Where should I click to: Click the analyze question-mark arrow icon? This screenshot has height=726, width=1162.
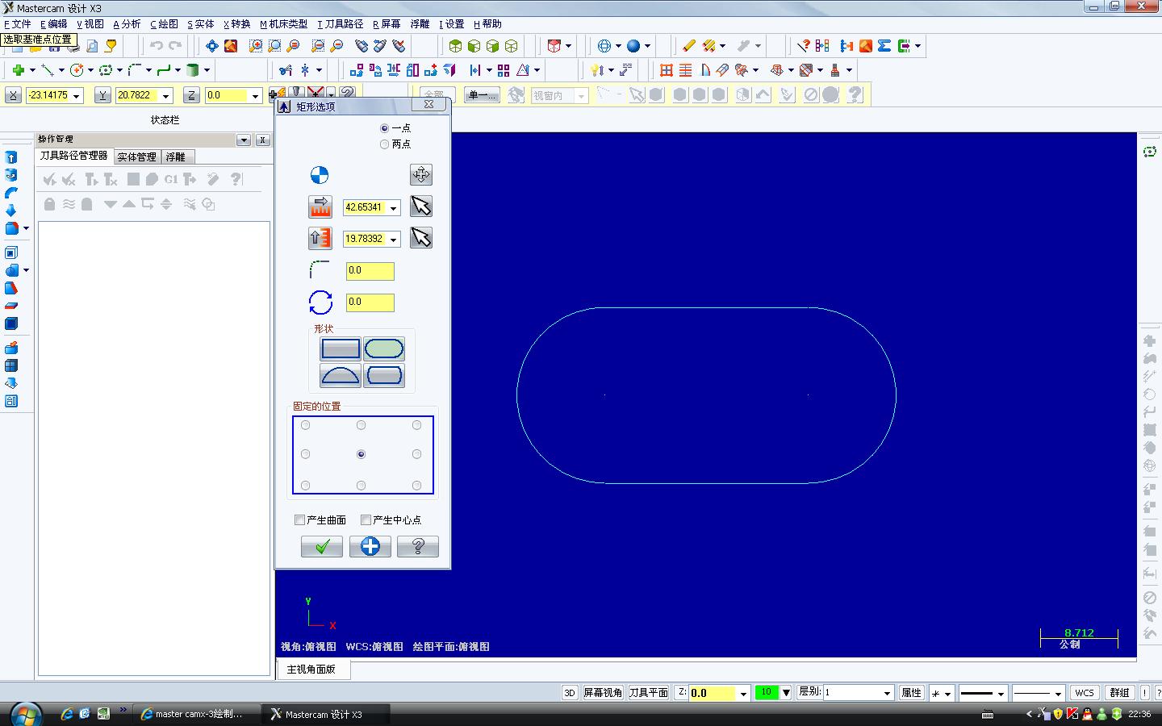[x=803, y=46]
